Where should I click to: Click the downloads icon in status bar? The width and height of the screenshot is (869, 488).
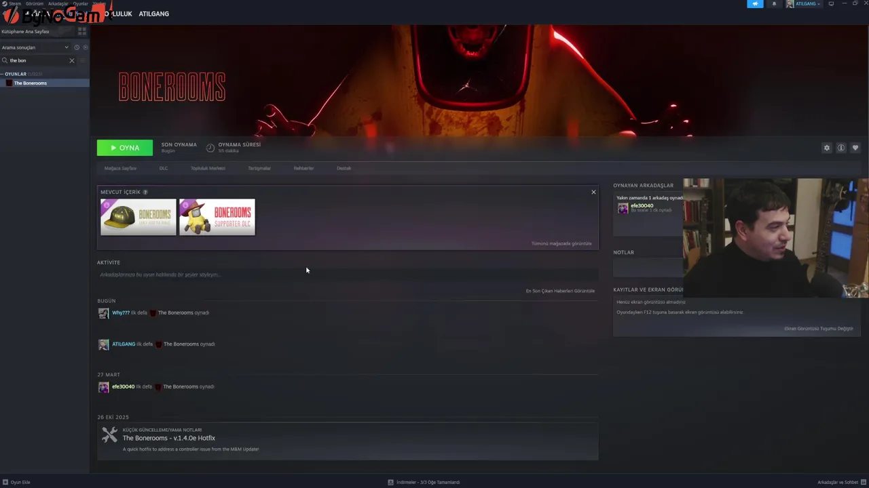tap(390, 482)
